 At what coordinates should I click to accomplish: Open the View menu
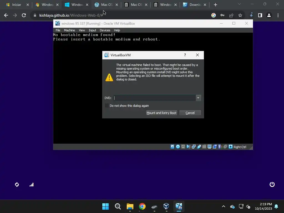(x=82, y=30)
